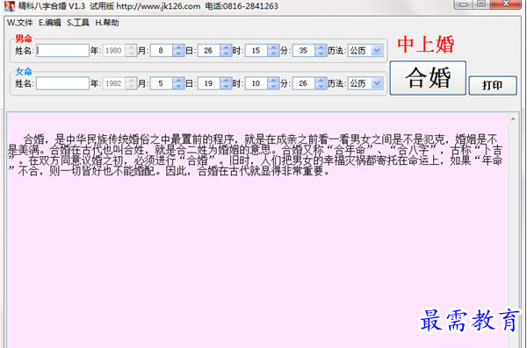
Task: Increase the 女命 minute with up arrow
Action: [321, 80]
